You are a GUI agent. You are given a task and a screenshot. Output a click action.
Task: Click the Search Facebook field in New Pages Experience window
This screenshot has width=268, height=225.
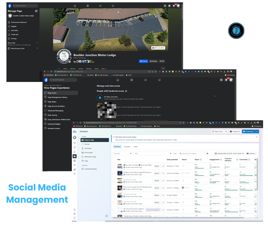coord(63,80)
